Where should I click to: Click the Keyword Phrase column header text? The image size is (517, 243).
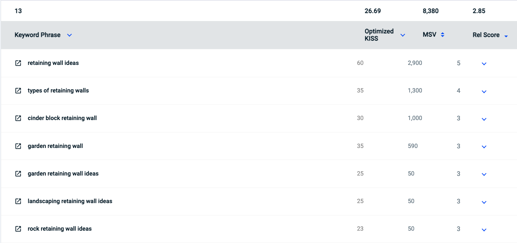[x=37, y=35]
